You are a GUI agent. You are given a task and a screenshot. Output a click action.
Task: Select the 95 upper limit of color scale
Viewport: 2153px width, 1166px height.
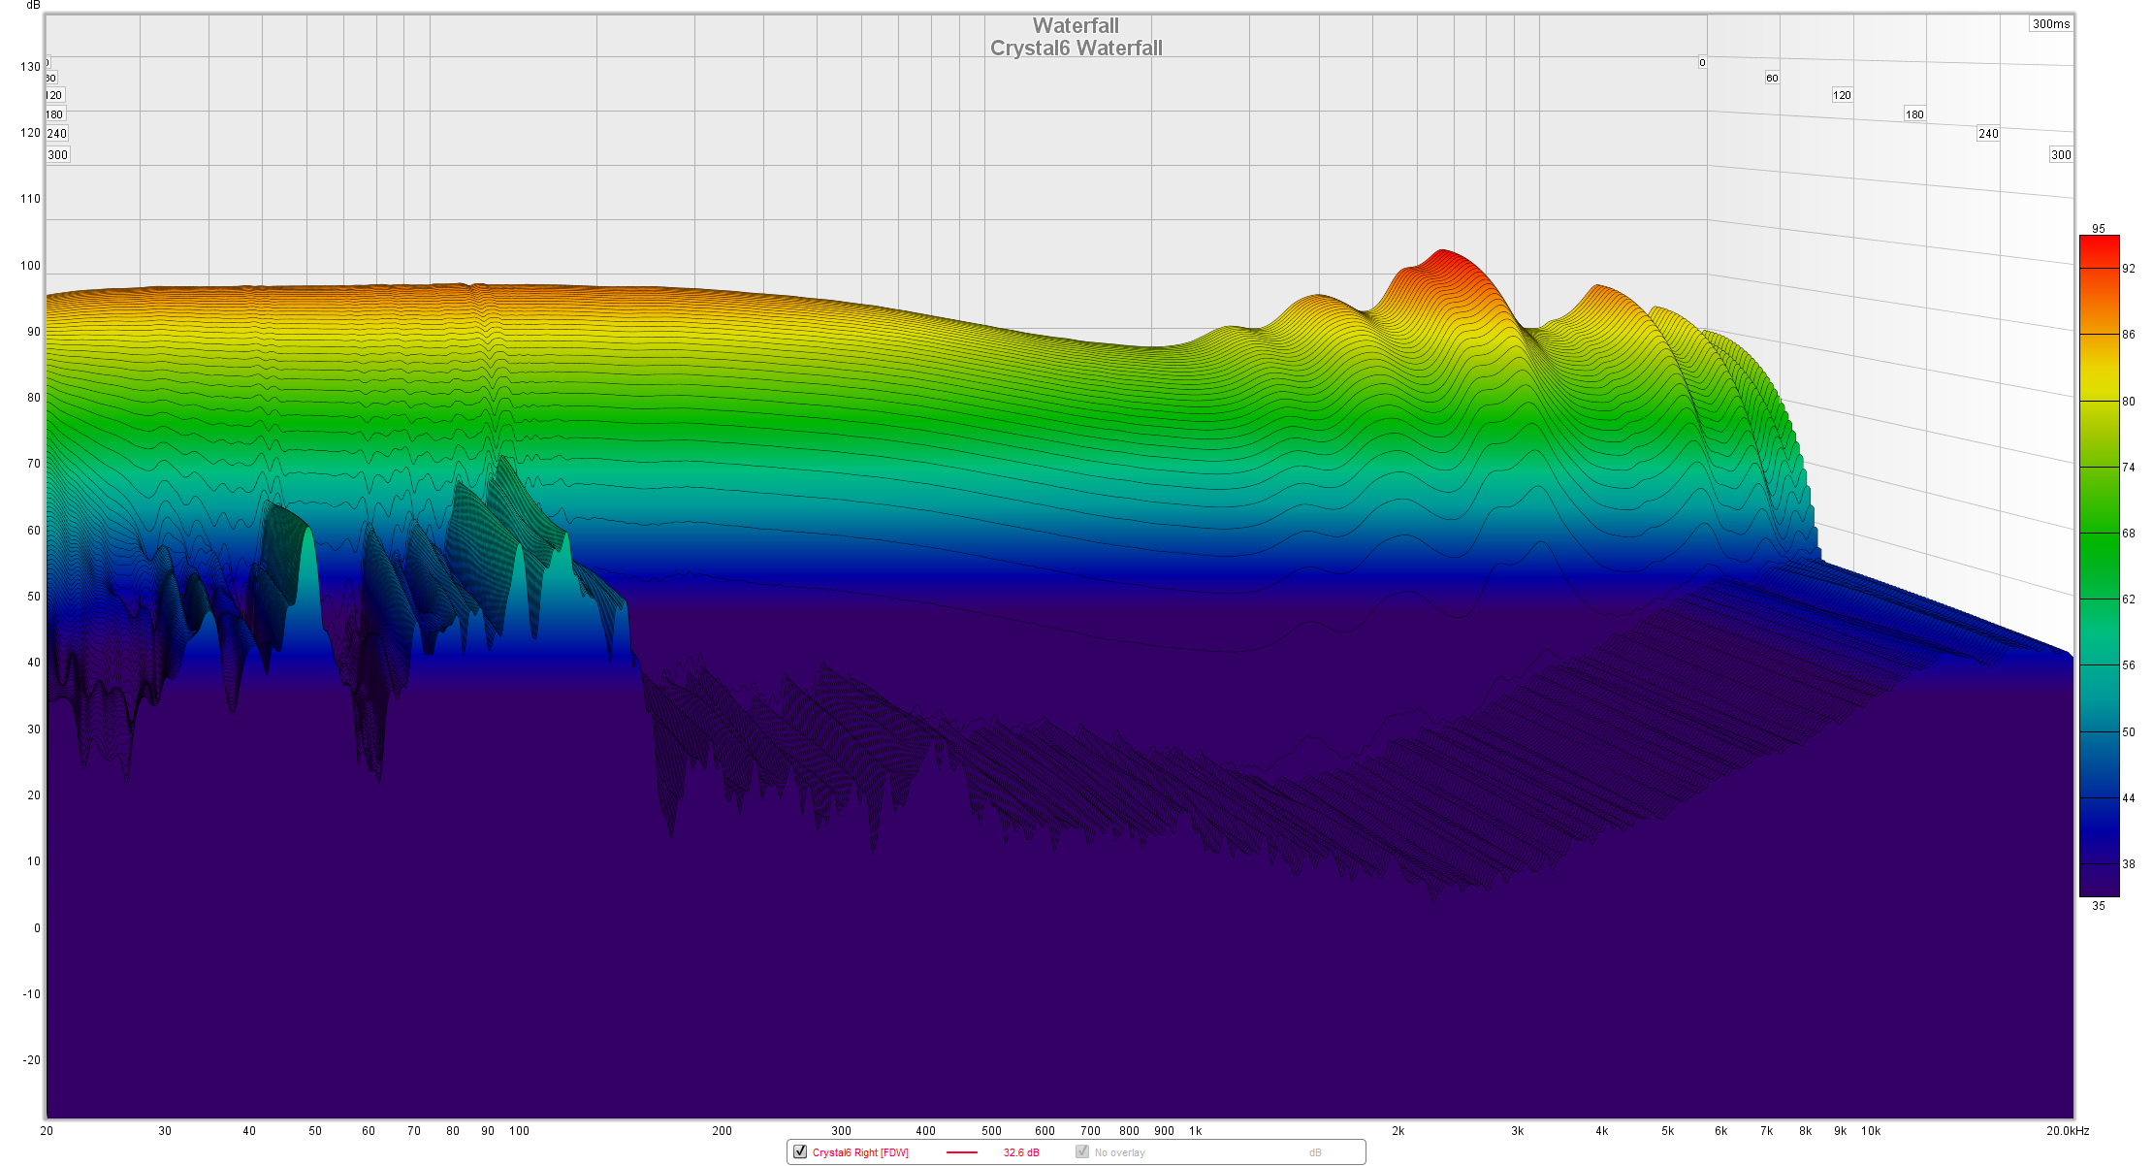[x=2099, y=229]
